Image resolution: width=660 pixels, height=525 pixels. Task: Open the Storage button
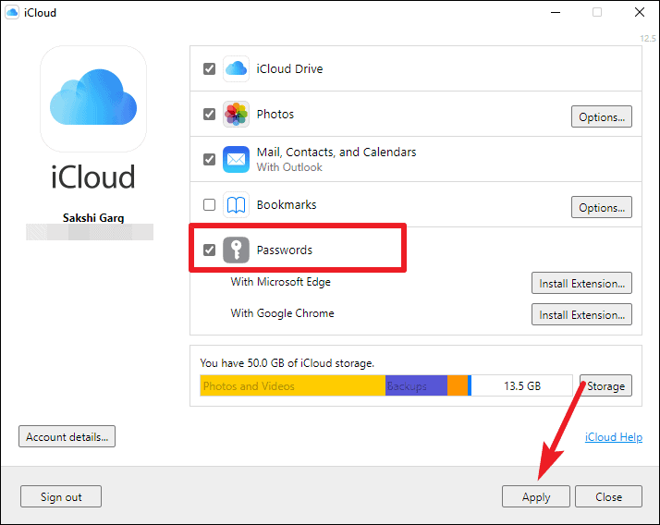(605, 385)
